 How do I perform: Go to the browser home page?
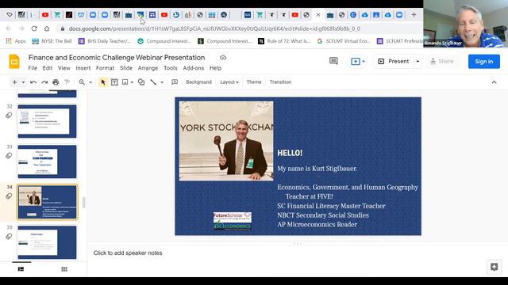47,28
